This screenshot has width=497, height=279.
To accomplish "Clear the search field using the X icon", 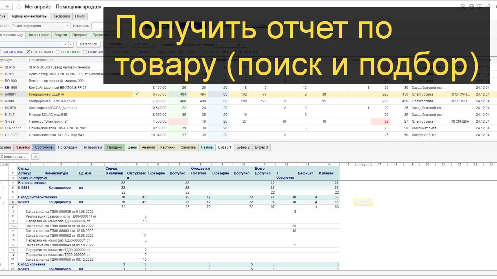I will pos(71,44).
